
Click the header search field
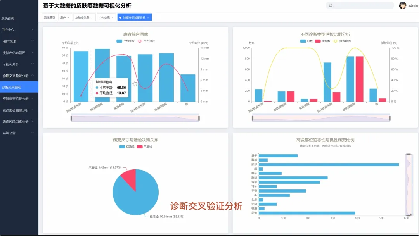pyautogui.click(x=360, y=5)
